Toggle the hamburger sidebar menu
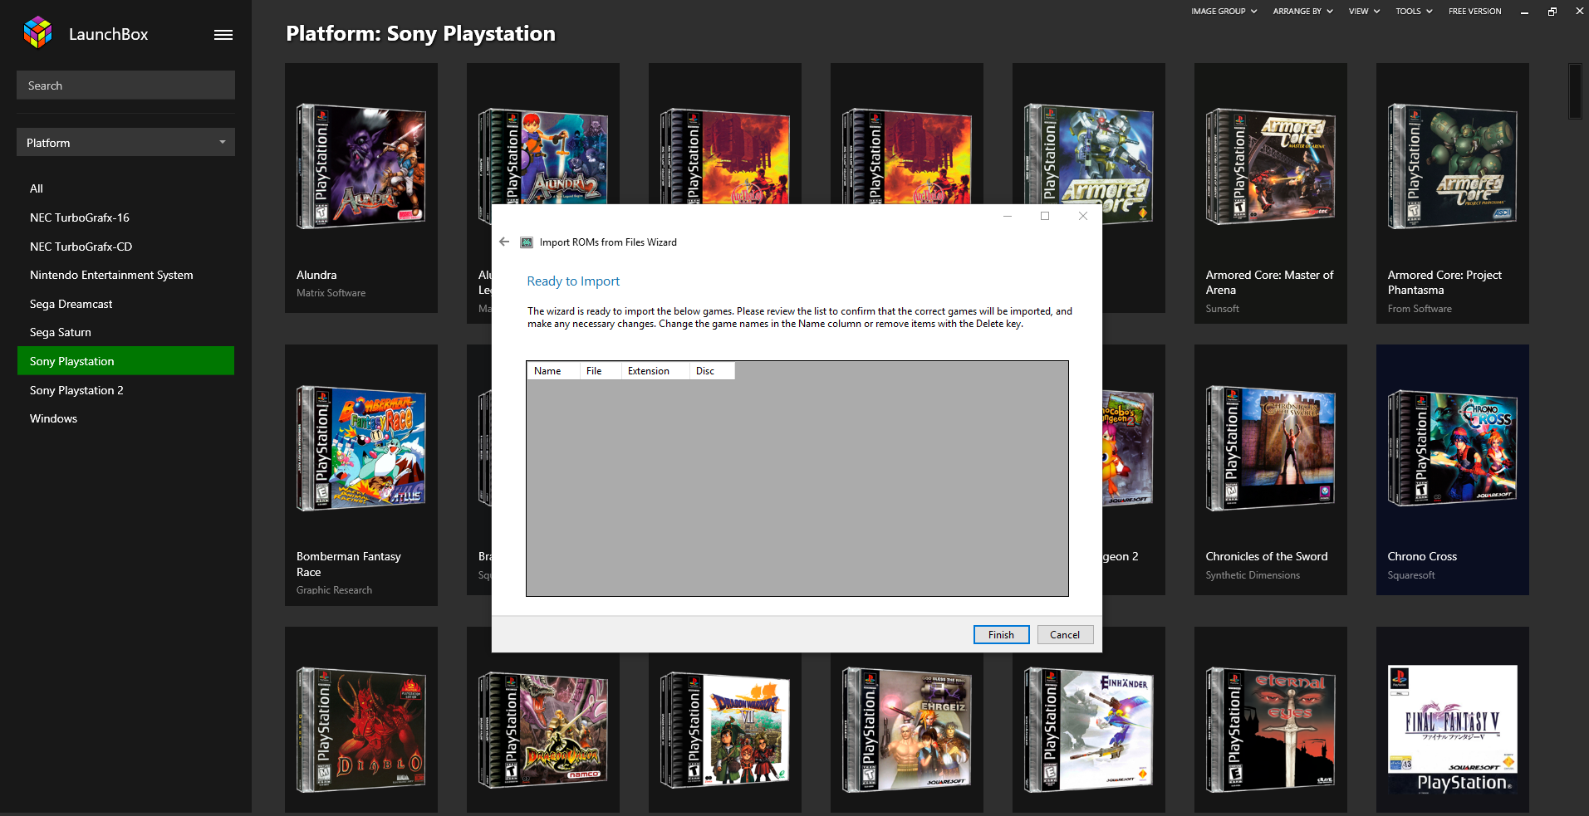The height and width of the screenshot is (816, 1589). pyautogui.click(x=223, y=35)
